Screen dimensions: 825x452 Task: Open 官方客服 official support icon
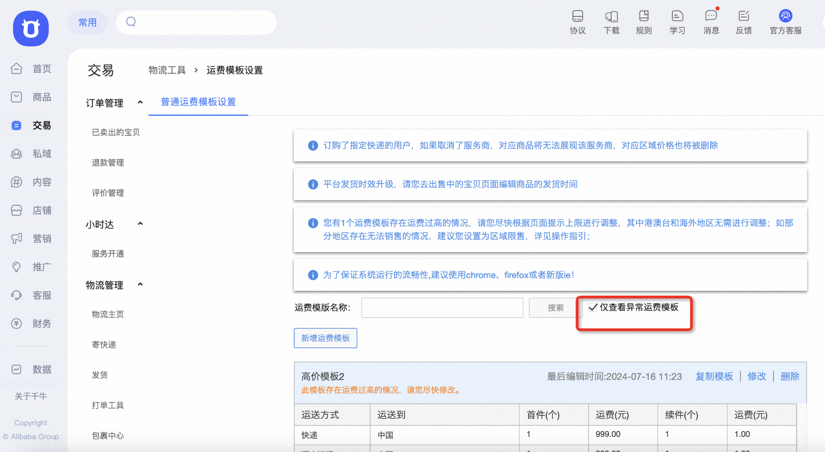pyautogui.click(x=785, y=16)
